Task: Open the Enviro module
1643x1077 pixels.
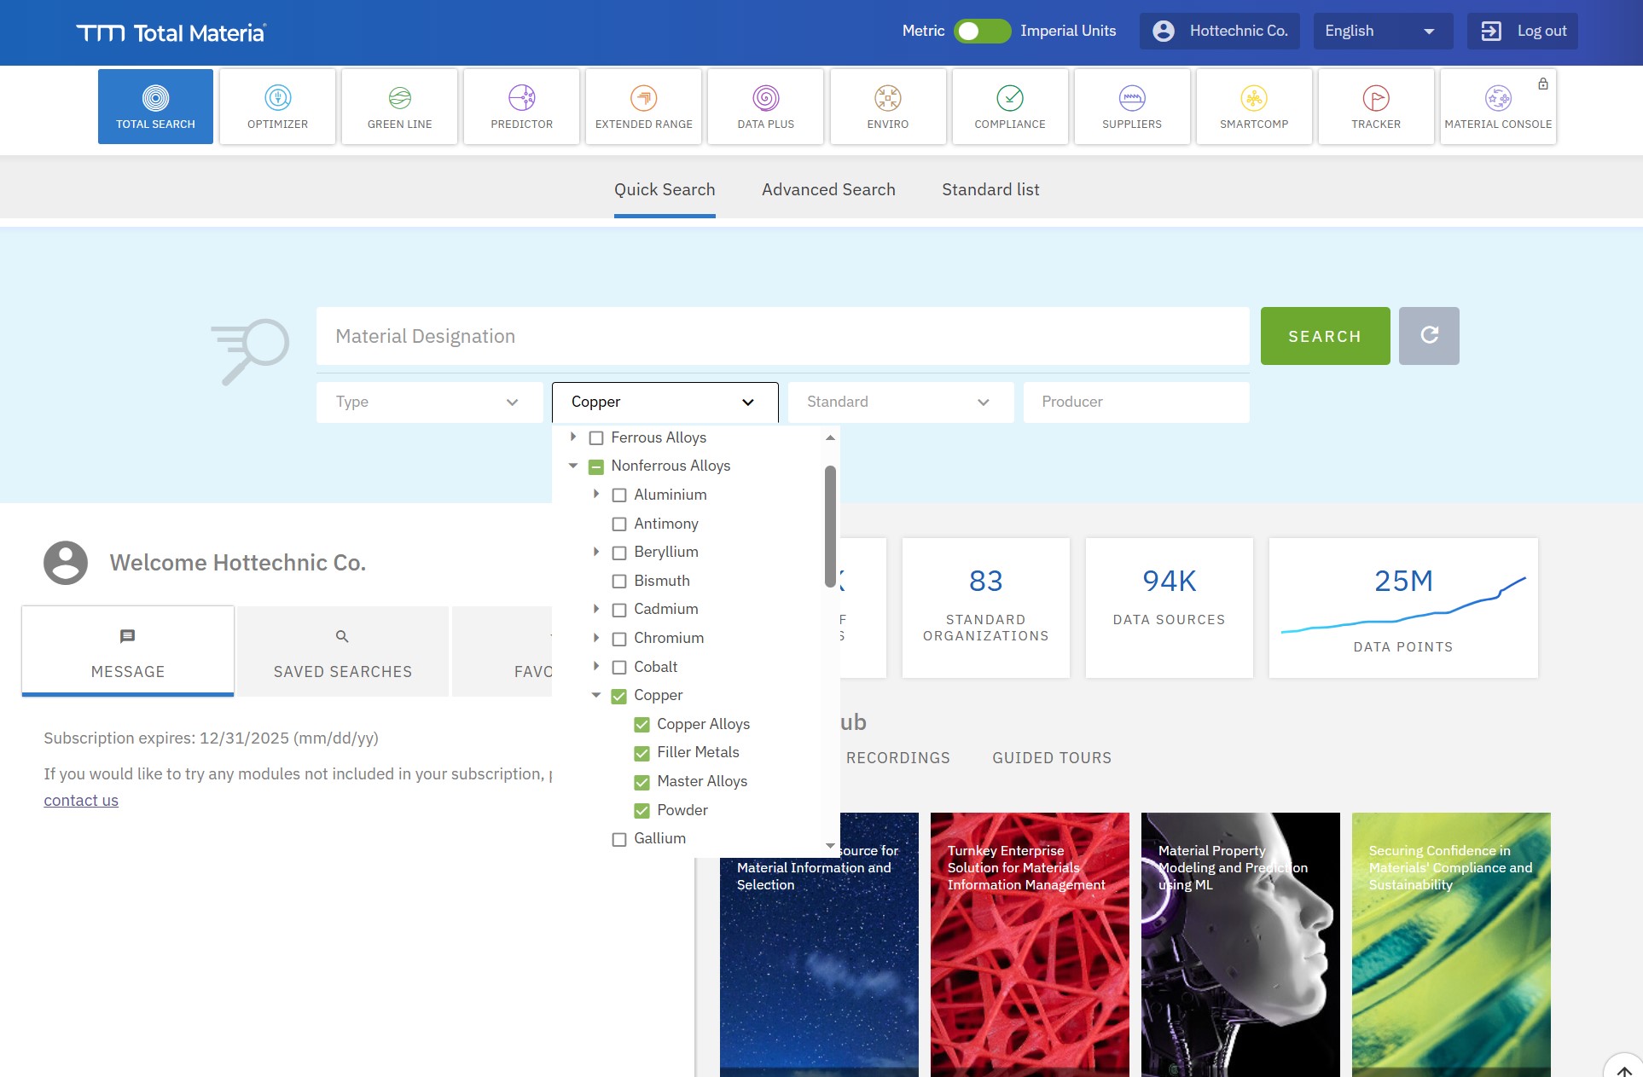Action: coord(887,107)
